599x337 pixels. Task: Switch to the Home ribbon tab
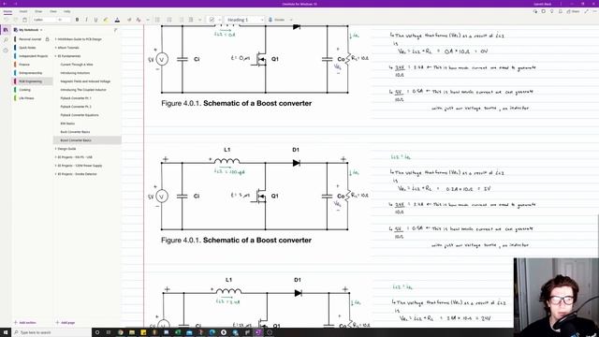(x=7, y=11)
